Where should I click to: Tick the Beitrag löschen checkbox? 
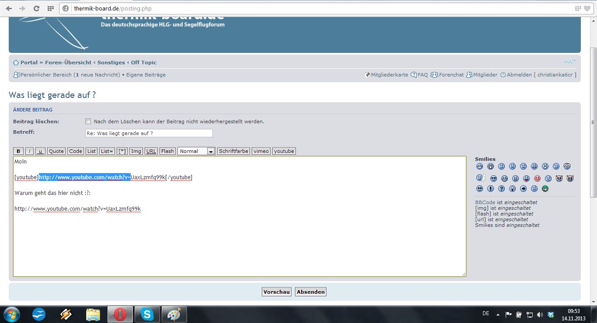click(88, 122)
